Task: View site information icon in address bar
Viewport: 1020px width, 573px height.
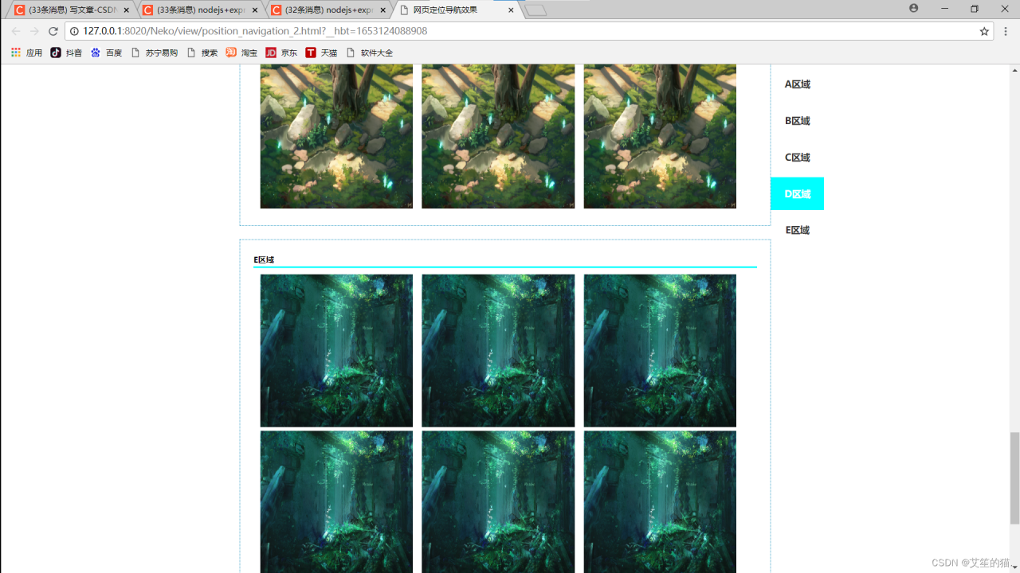Action: [x=74, y=31]
